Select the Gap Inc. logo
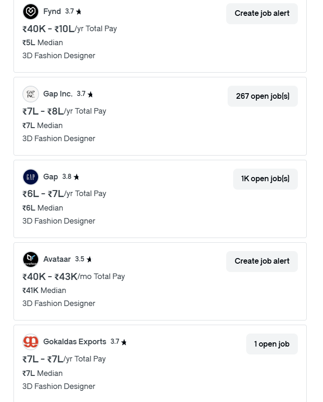Viewport: 323px width, 402px height. pos(31,94)
